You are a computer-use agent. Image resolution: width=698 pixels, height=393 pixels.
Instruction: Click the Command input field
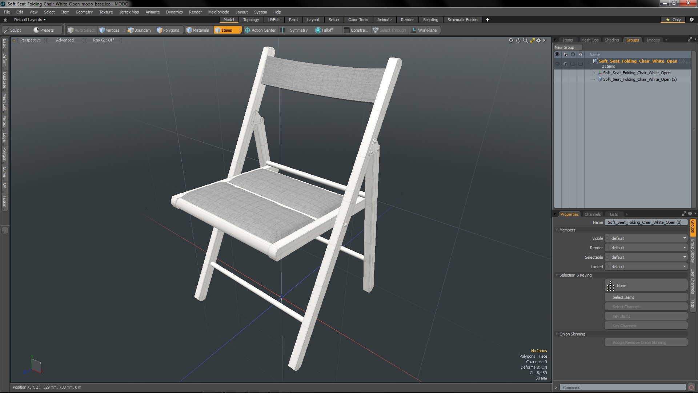(622, 388)
